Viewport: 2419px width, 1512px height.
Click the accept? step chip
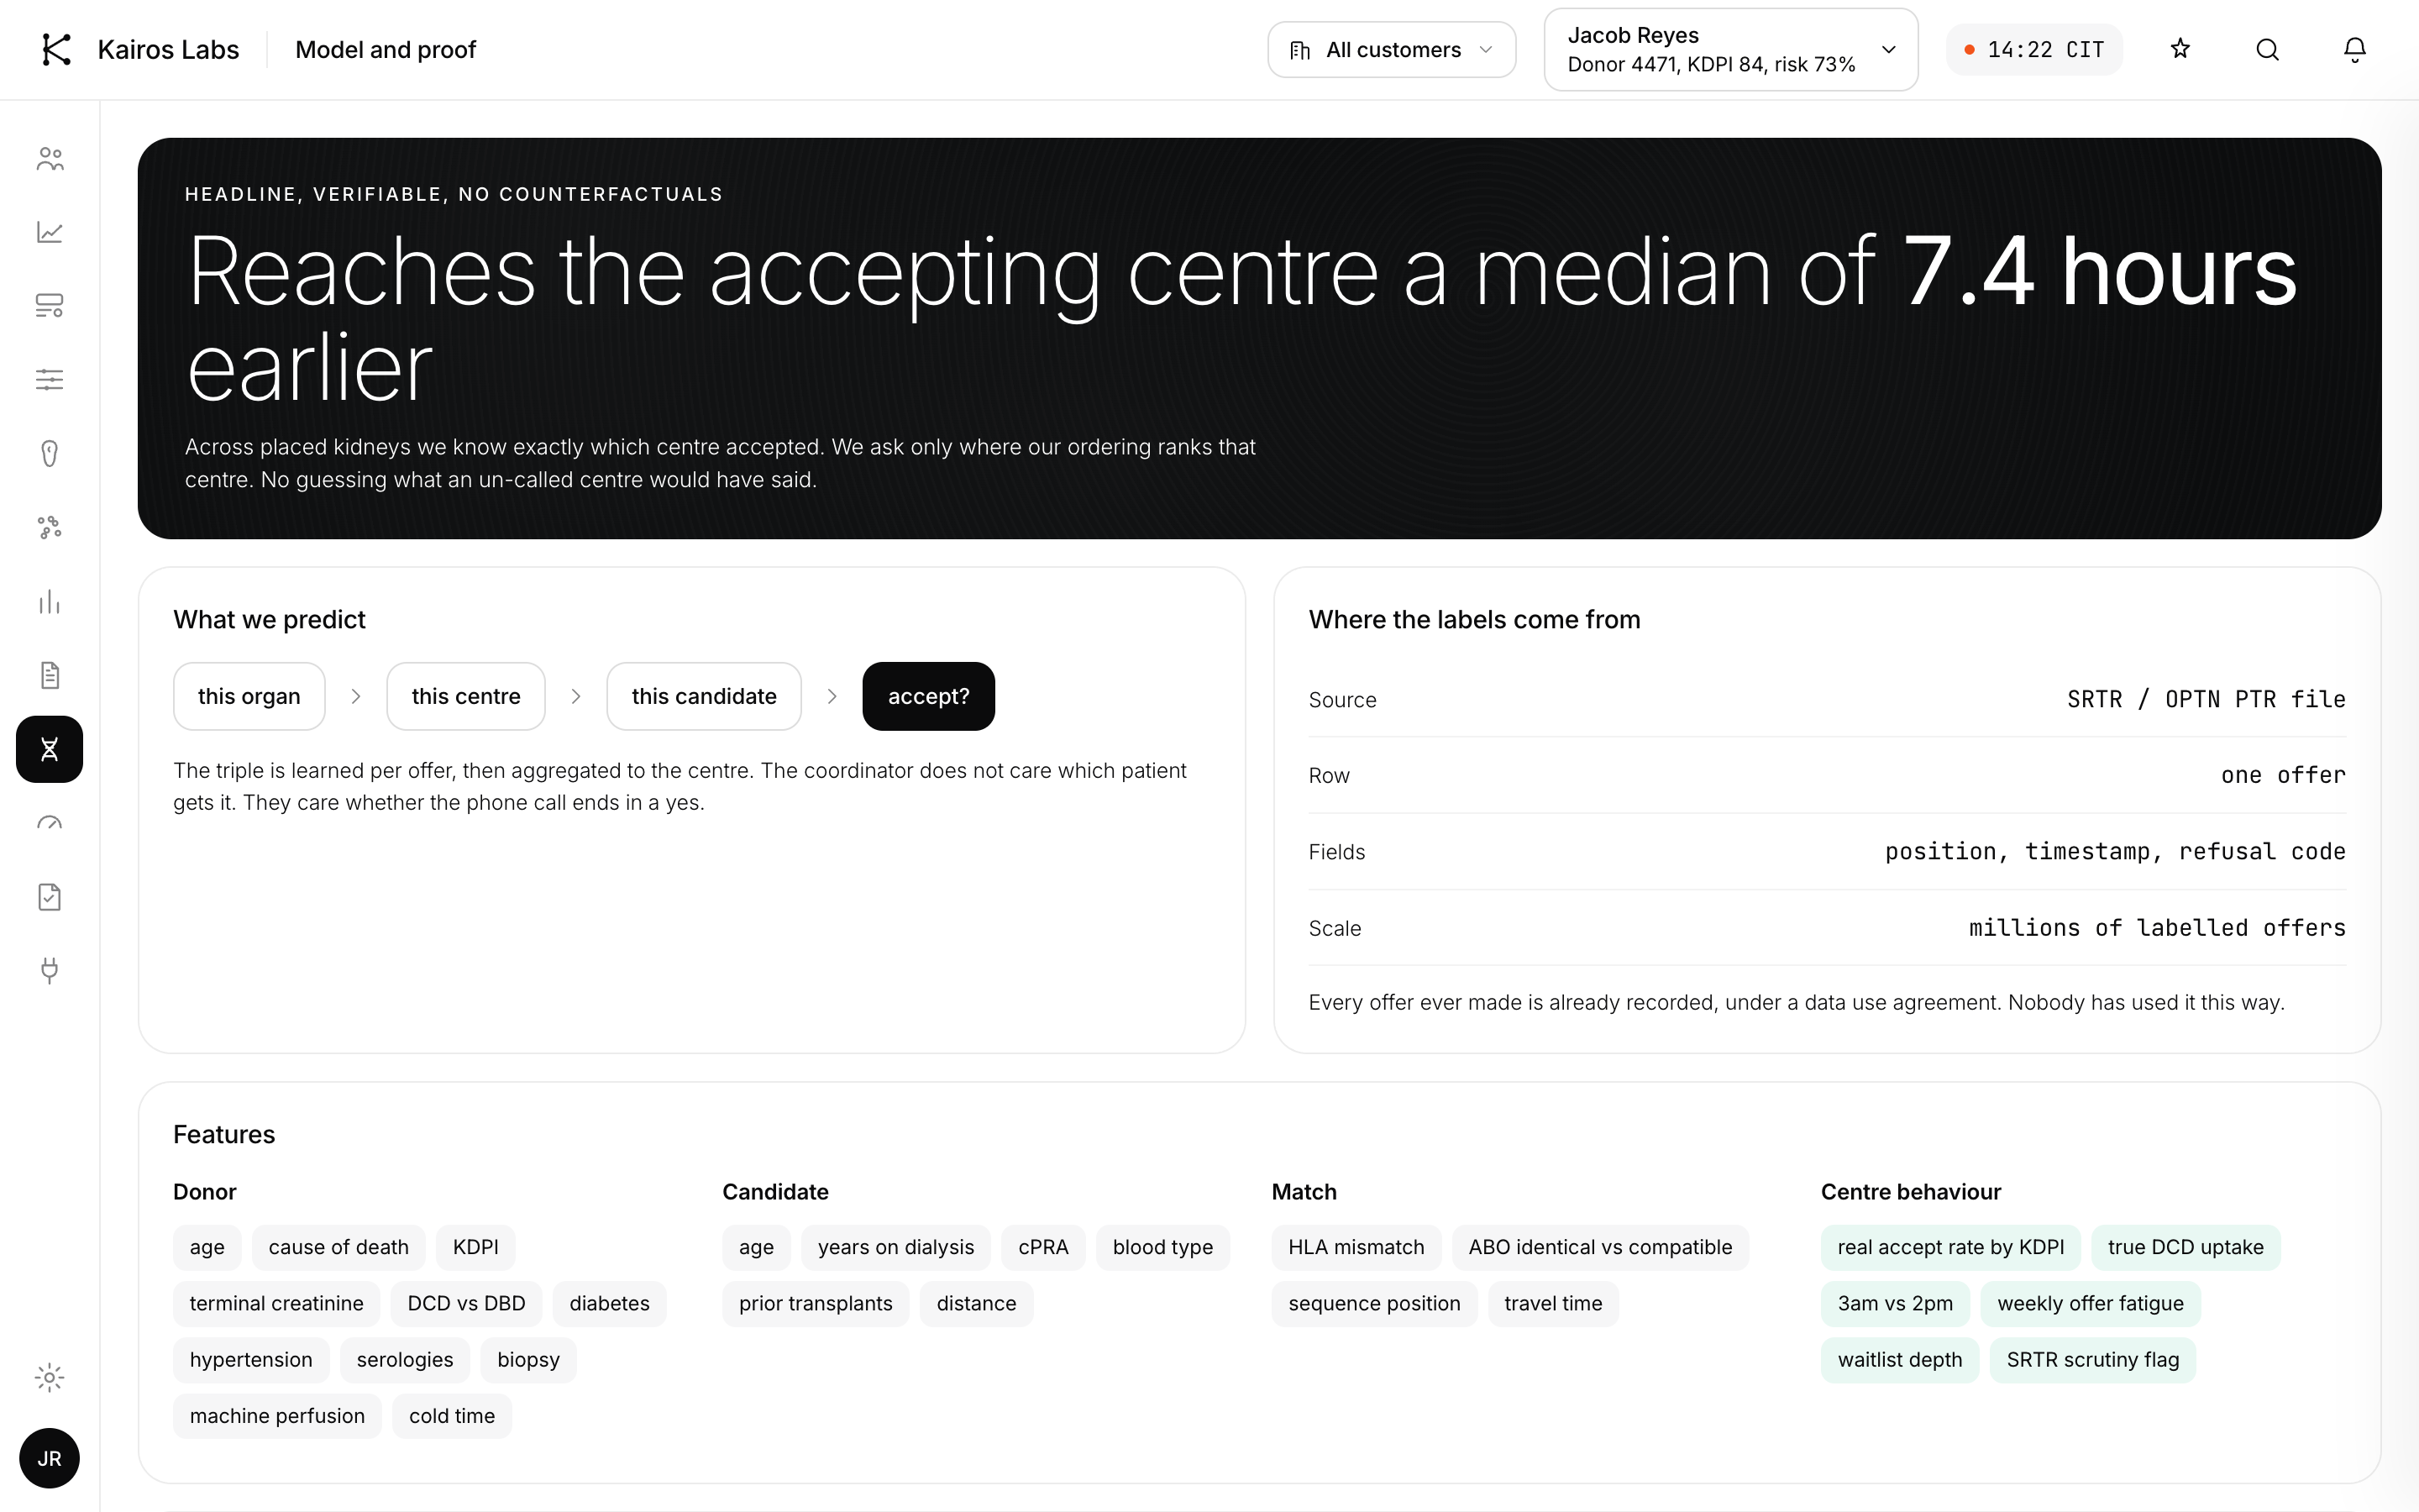point(929,696)
